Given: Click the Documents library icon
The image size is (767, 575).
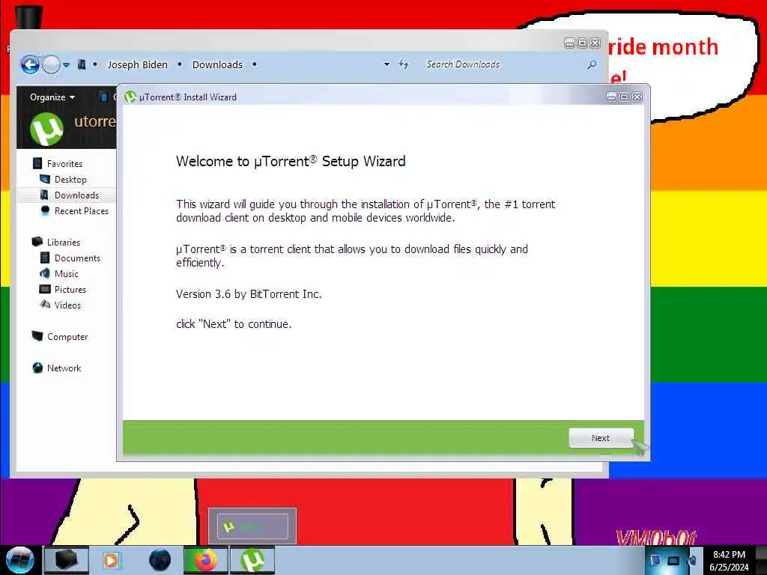Looking at the screenshot, I should (44, 258).
